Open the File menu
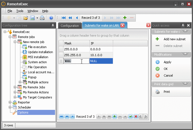The width and height of the screenshot is (193, 130). [x=10, y=11]
